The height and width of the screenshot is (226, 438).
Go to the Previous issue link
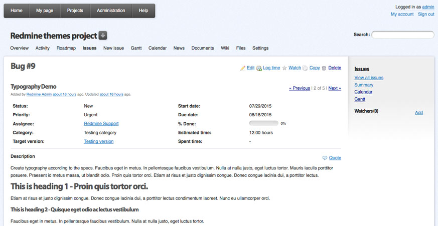[x=300, y=88]
